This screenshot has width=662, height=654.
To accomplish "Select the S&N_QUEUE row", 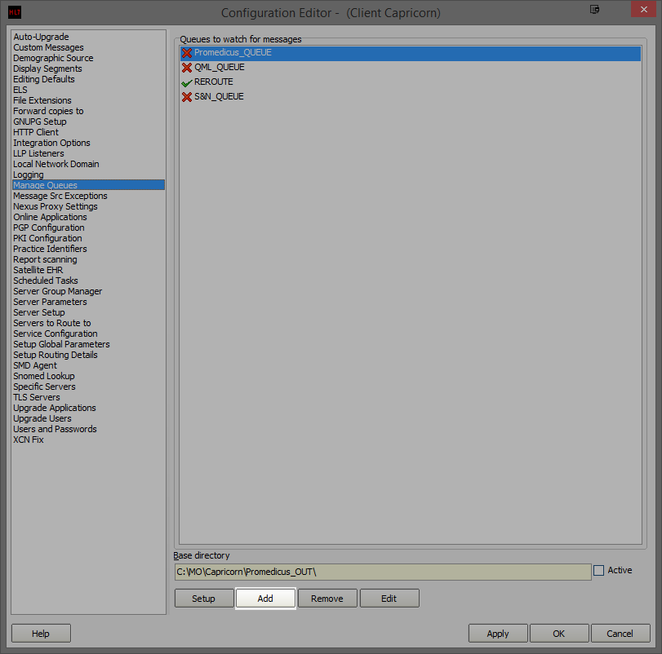I will 411,97.
